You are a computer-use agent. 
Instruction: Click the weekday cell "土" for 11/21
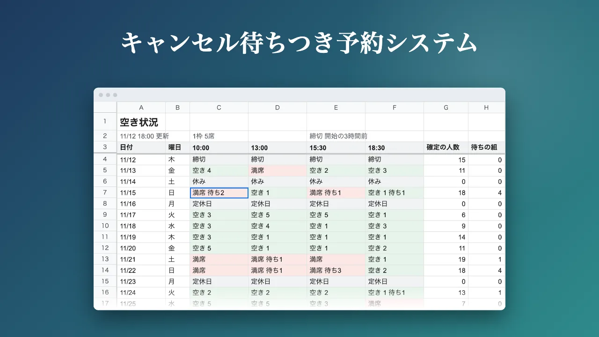point(178,259)
